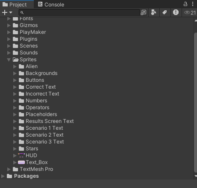The image size is (197, 188).
Task: Select the open Sprites folder icon
Action: point(15,60)
